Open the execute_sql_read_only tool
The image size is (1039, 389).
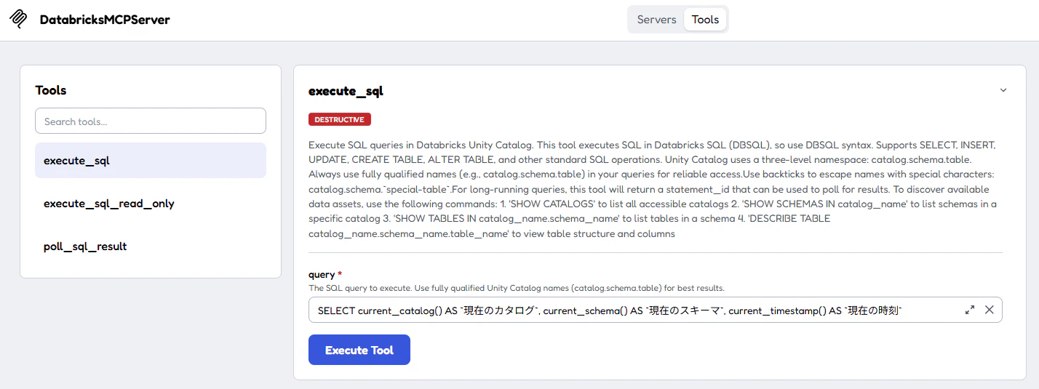coord(151,204)
